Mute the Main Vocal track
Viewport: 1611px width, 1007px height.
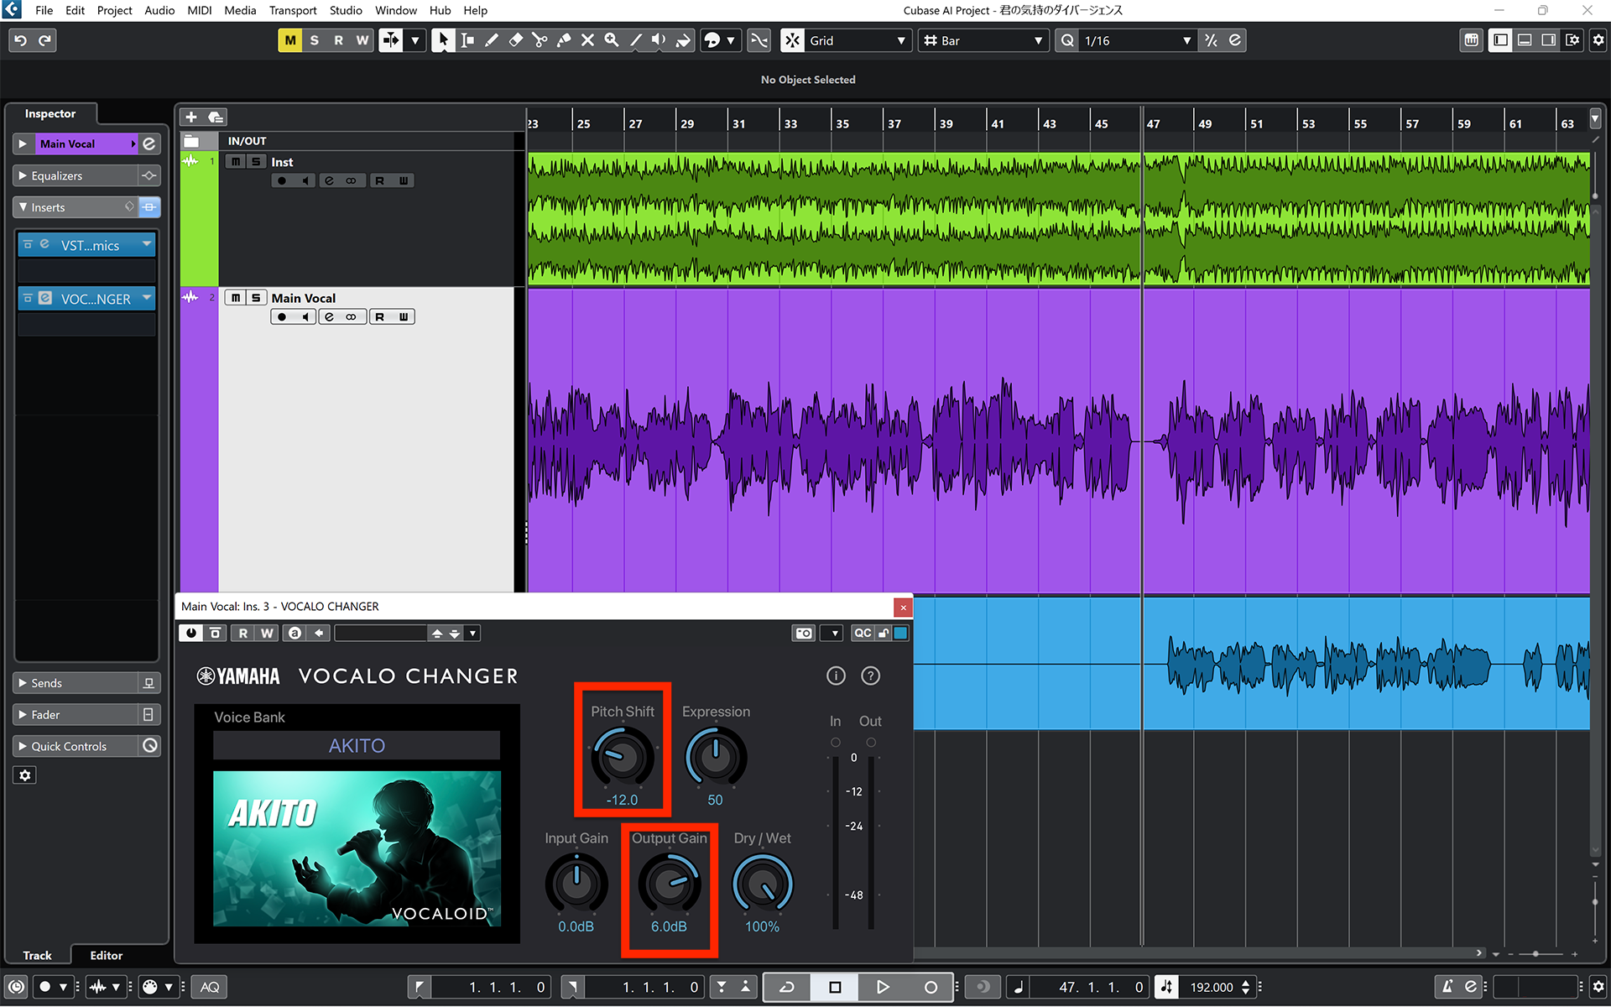point(235,297)
